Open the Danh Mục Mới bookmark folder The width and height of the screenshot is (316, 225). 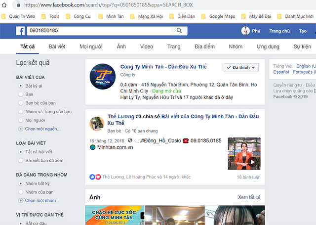(295, 16)
